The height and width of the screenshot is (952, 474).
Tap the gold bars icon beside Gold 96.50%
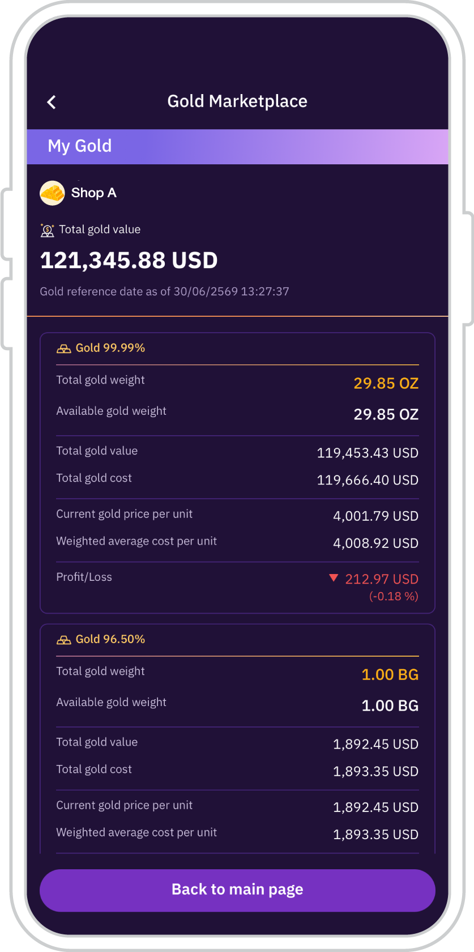64,640
